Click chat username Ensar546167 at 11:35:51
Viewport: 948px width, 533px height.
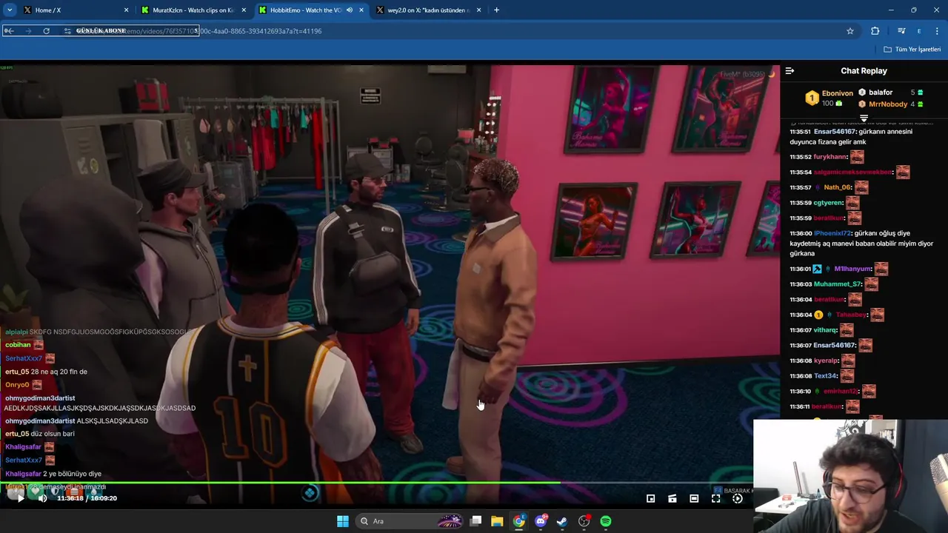coord(835,132)
